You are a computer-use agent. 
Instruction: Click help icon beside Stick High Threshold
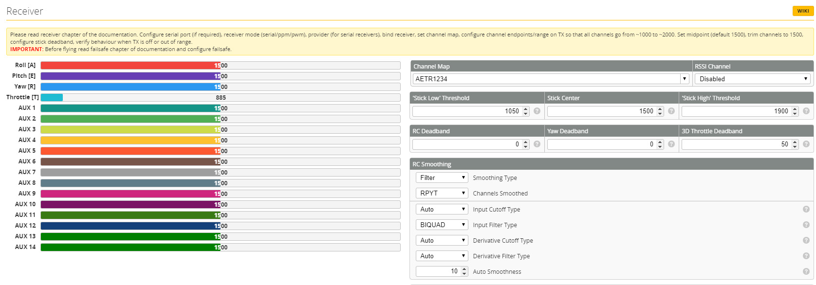pyautogui.click(x=806, y=111)
